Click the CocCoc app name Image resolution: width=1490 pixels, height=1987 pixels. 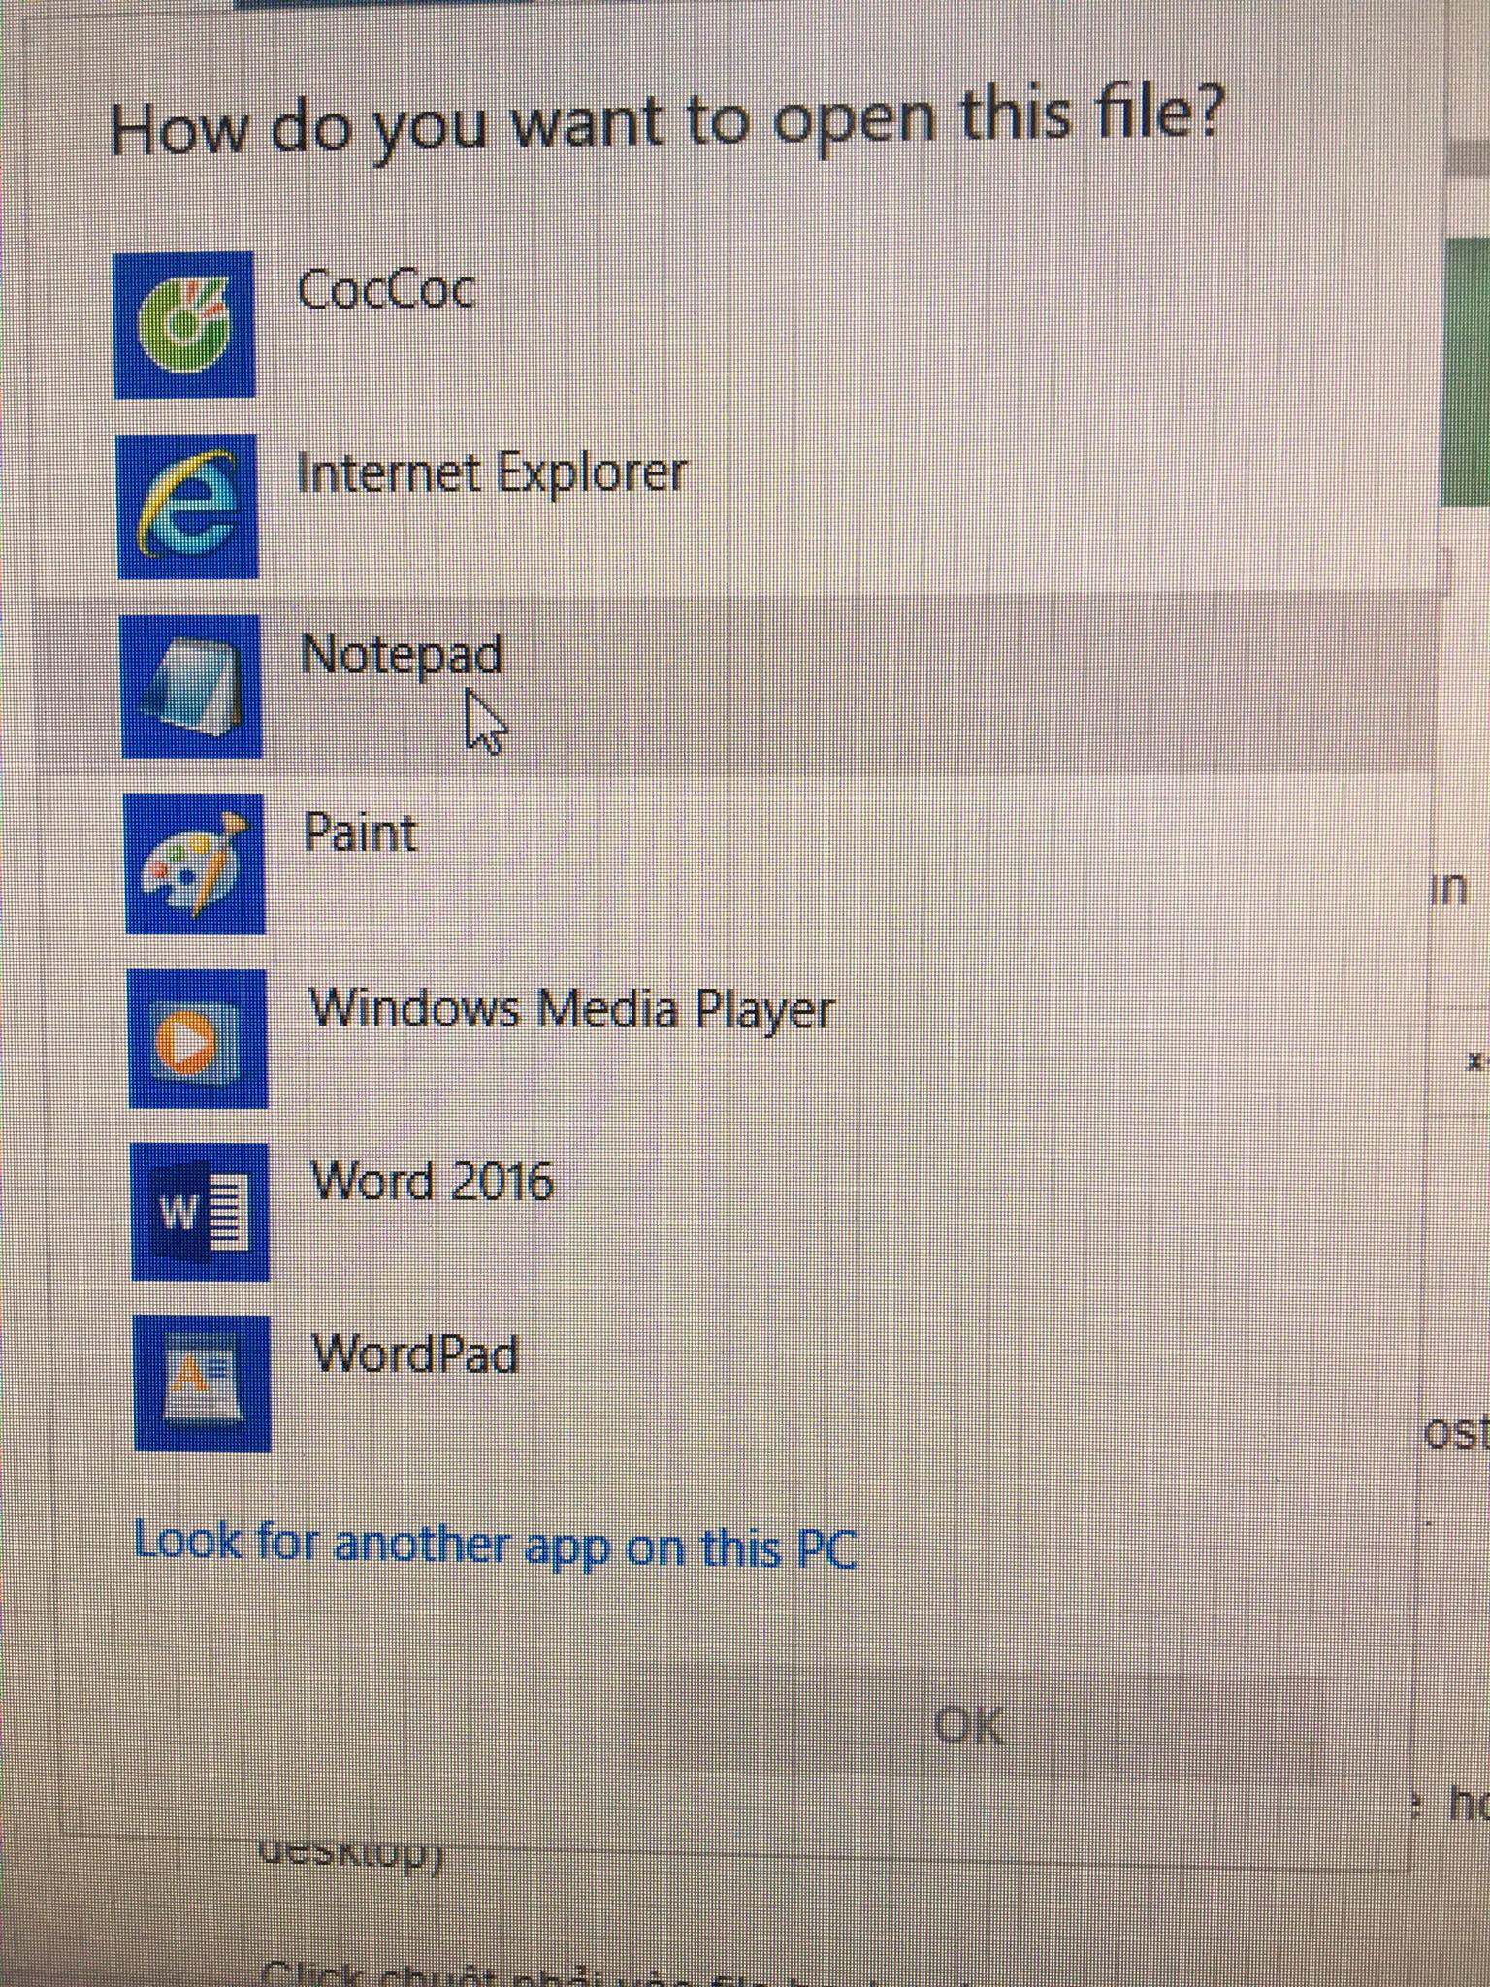click(386, 289)
